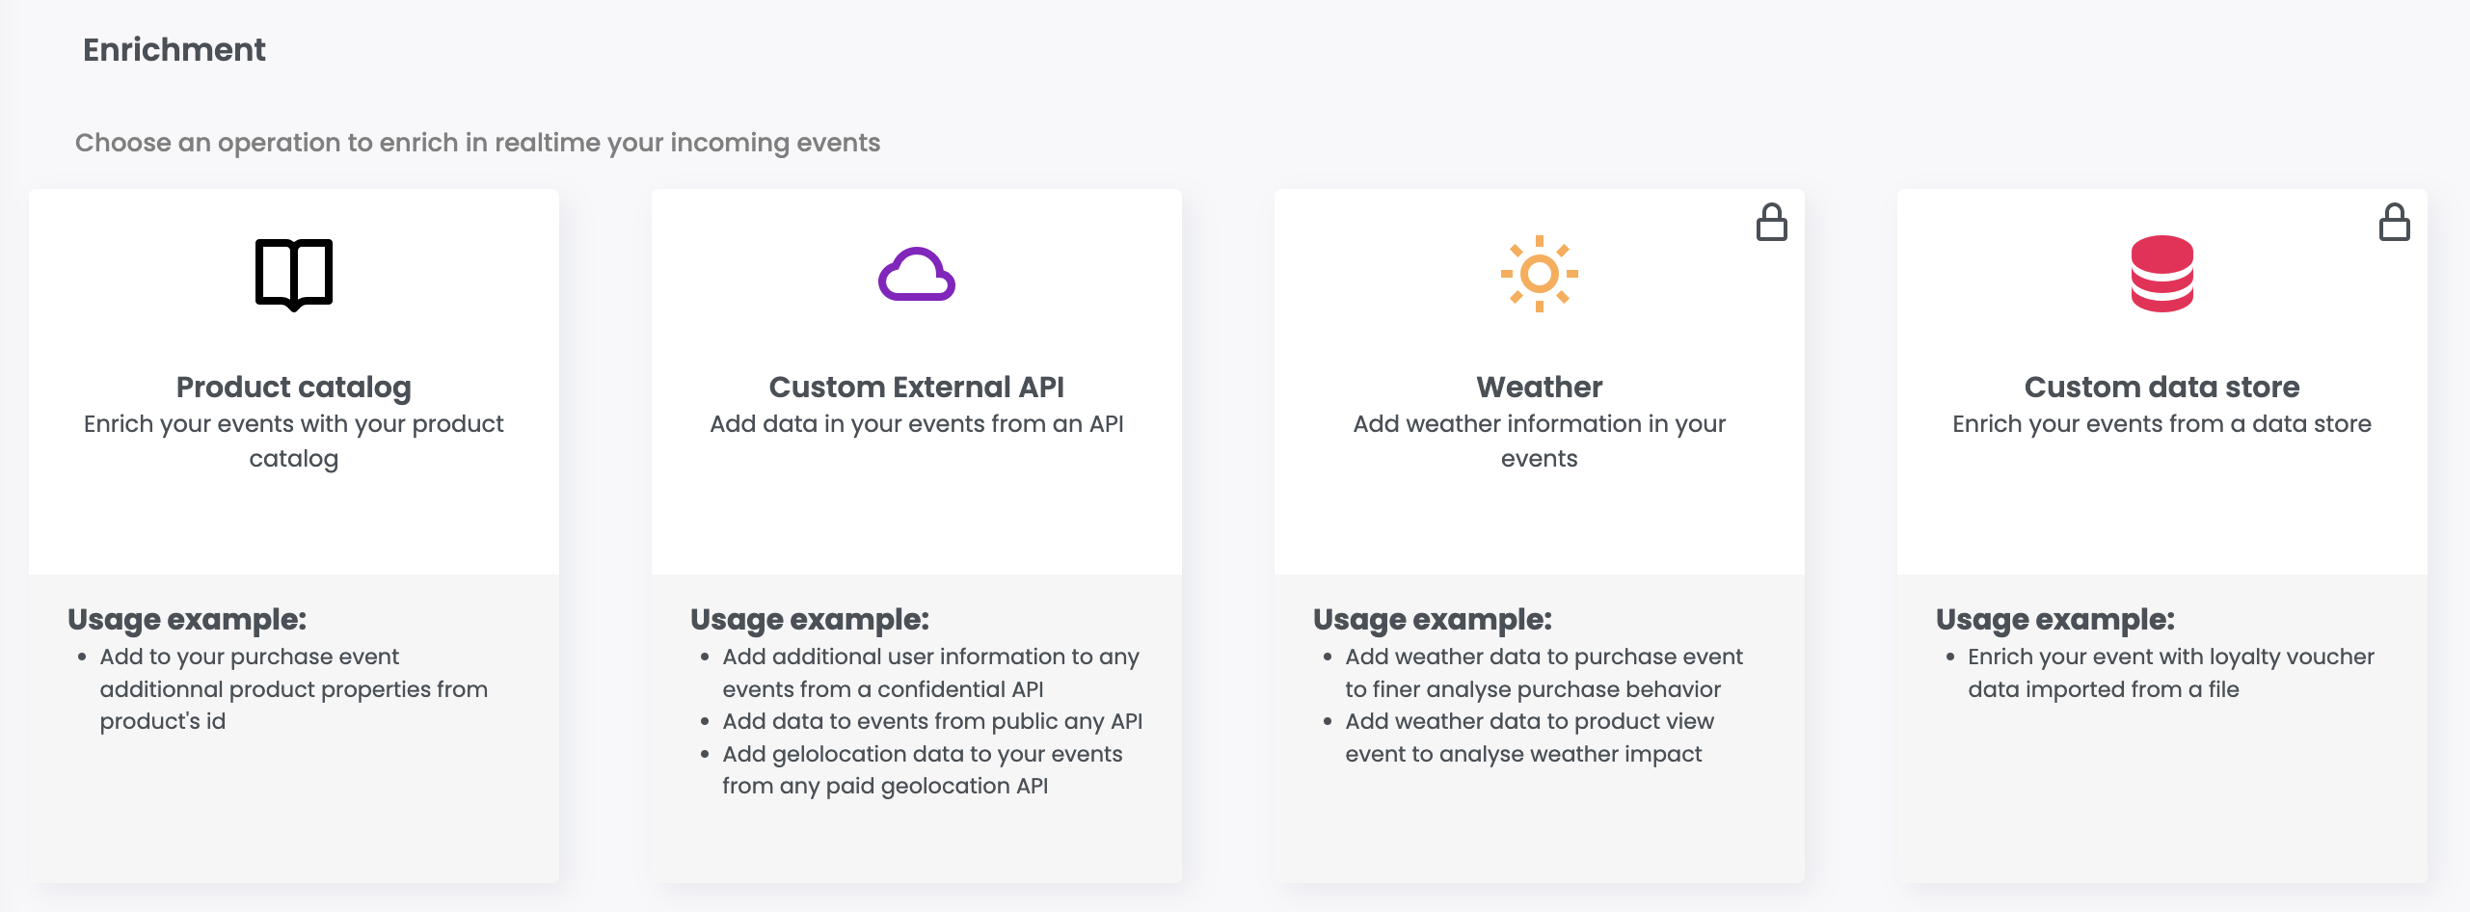Click the purple cloud Custom External API icon
This screenshot has width=2470, height=912.
click(x=916, y=275)
